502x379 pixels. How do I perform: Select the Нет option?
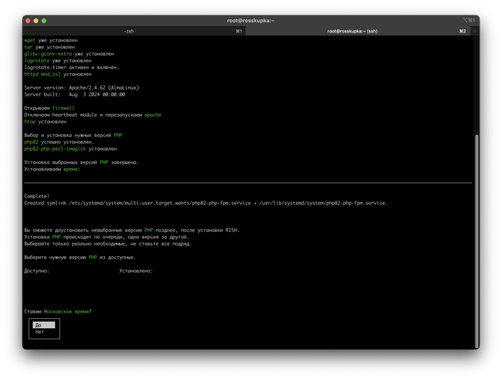point(40,332)
